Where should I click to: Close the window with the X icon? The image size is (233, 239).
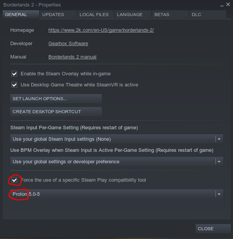click(x=228, y=5)
